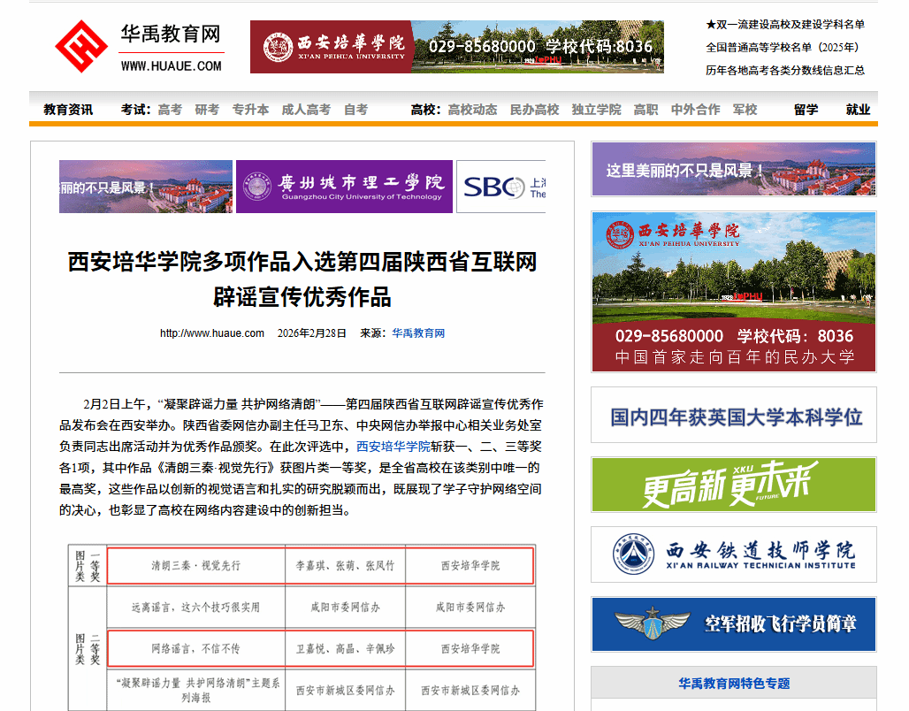Follow the 西安培华学院 link in the article
Image resolution: width=909 pixels, height=711 pixels.
click(x=393, y=447)
